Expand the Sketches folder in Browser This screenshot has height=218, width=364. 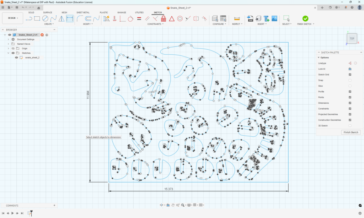(x=8, y=53)
